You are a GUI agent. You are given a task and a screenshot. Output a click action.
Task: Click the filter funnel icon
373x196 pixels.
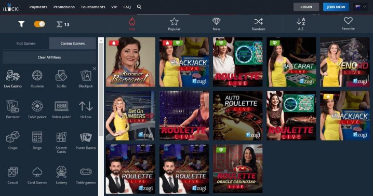click(21, 24)
